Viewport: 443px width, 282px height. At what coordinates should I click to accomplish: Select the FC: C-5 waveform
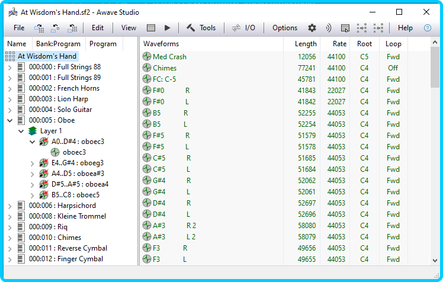164,79
